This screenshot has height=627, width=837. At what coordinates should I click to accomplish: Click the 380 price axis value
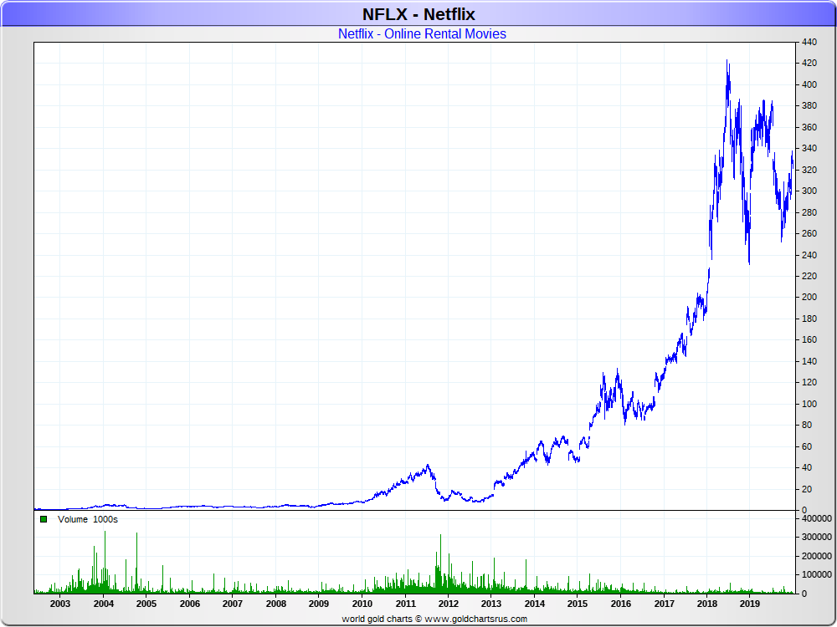coord(809,105)
